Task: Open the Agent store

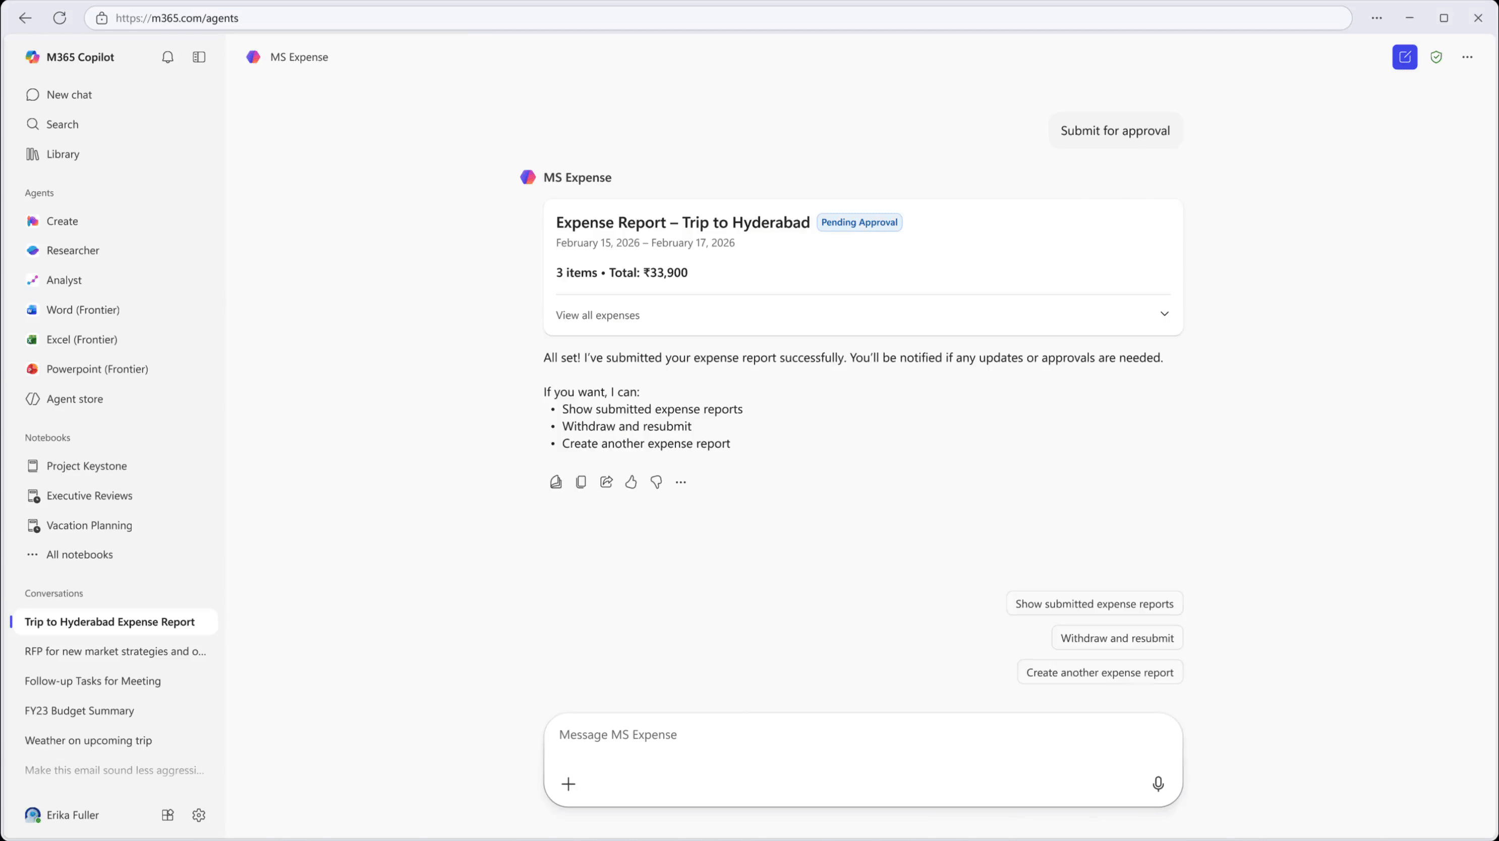Action: pos(76,398)
